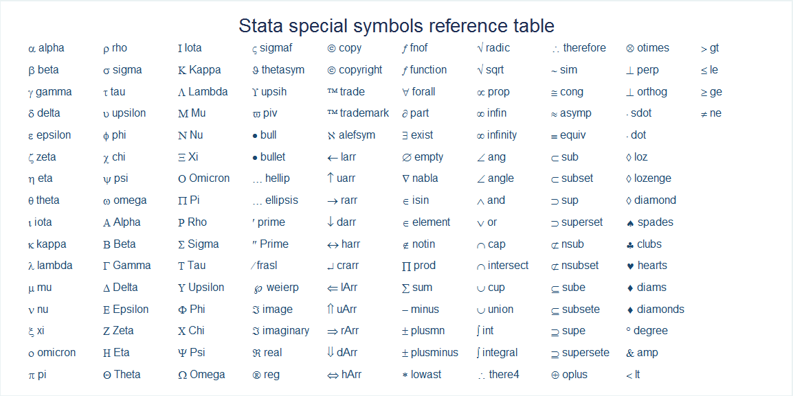
Task: Click the nabla triangle symbol
Action: pos(405,179)
